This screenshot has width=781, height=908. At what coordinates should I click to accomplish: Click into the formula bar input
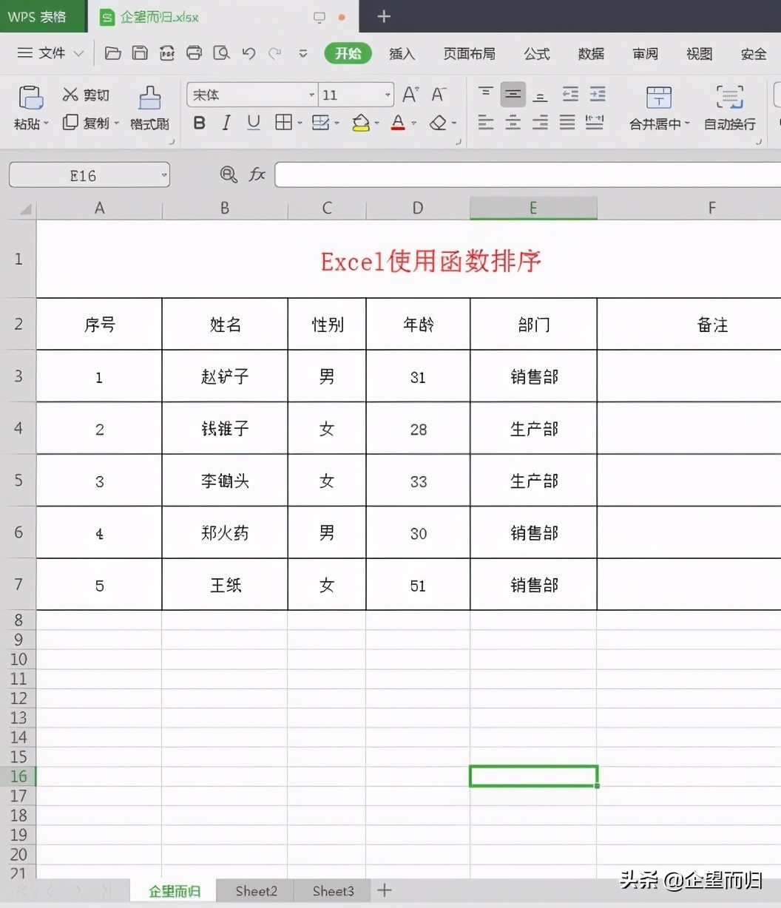527,175
